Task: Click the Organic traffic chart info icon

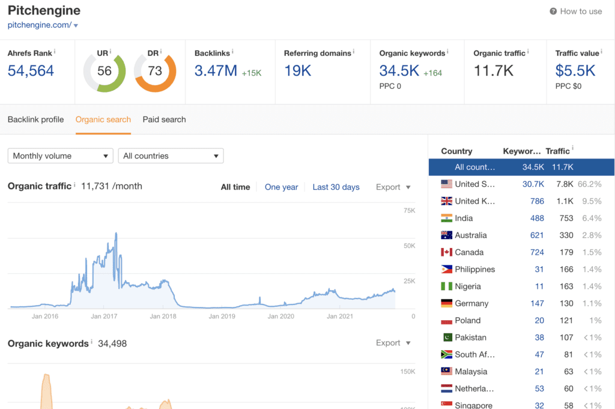Action: (x=74, y=184)
